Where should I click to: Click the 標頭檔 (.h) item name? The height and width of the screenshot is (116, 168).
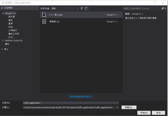pyautogui.click(x=54, y=22)
